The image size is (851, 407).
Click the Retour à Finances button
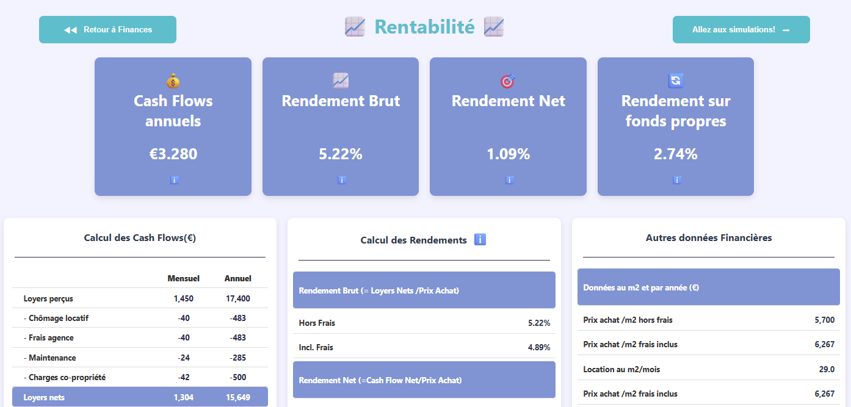point(107,29)
